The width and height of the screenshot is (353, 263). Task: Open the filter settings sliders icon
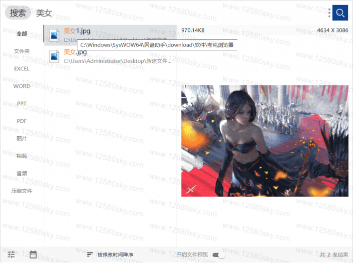(11, 255)
